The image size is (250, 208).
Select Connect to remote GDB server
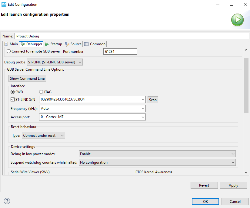pyautogui.click(x=9, y=51)
